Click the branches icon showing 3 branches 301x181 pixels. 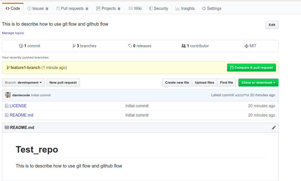coord(74,46)
